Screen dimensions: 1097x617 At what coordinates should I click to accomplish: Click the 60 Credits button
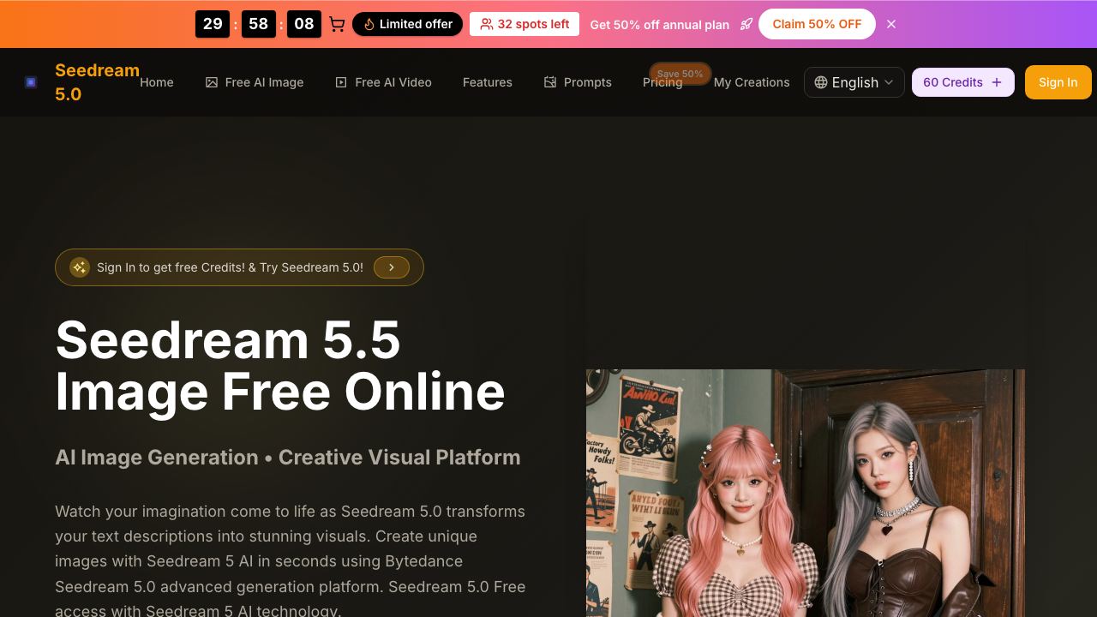pyautogui.click(x=963, y=82)
